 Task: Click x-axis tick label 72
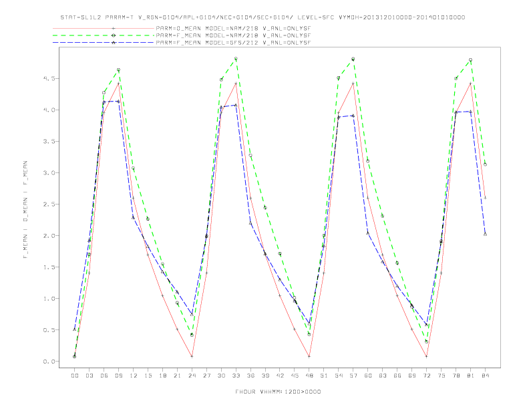427,376
